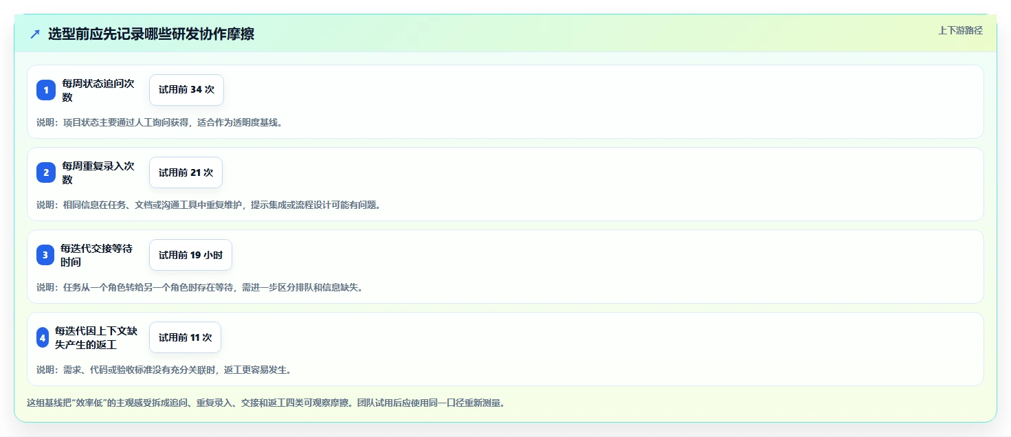This screenshot has height=437, width=1011.
Task: Click the 试用前 34 次 value chip
Action: pos(186,90)
